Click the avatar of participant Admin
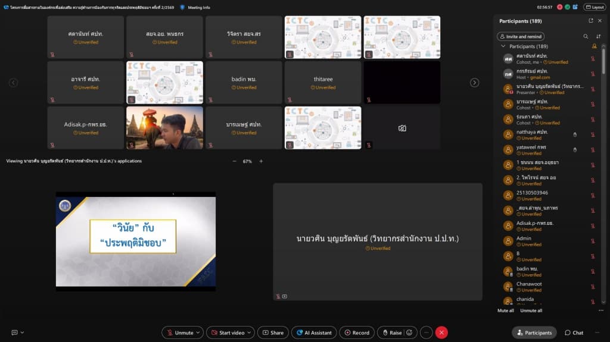Image resolution: width=610 pixels, height=342 pixels. 508,241
